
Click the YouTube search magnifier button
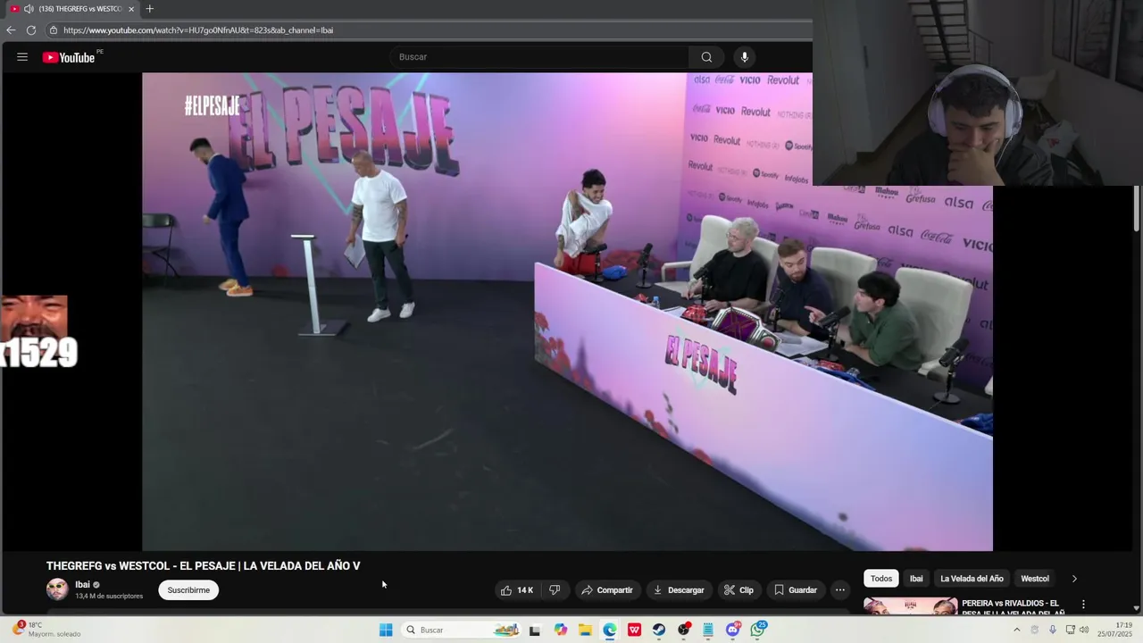coord(706,57)
